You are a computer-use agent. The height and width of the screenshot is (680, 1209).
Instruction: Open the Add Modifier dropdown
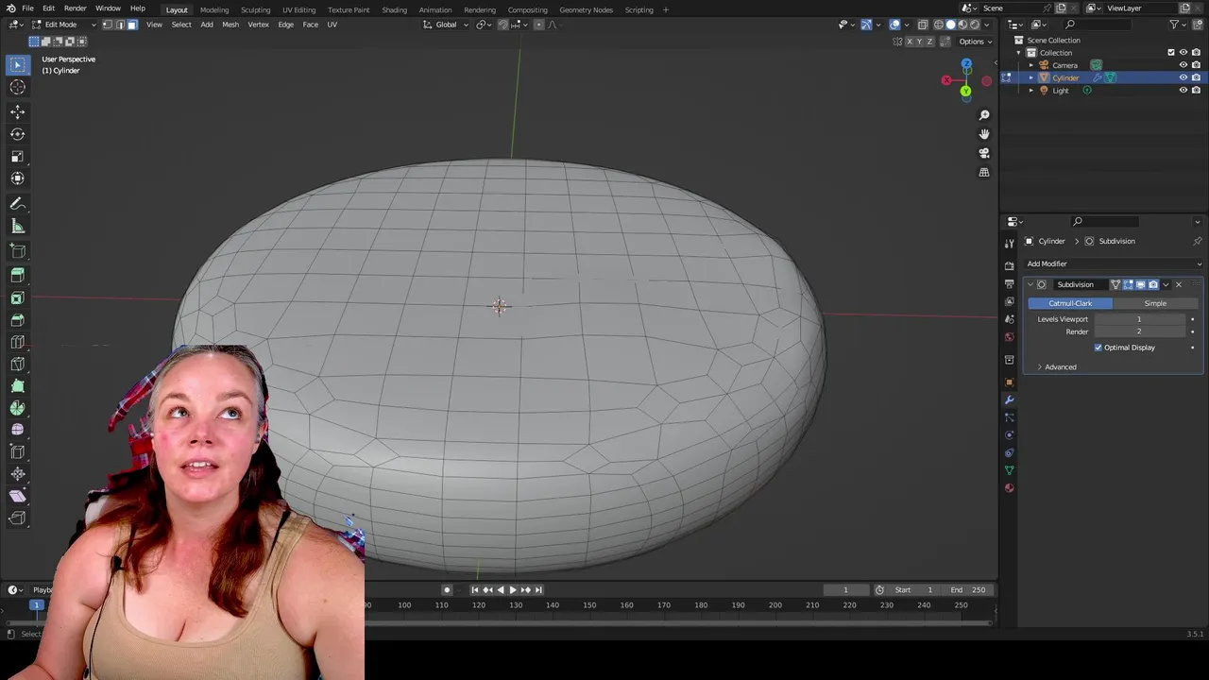pyautogui.click(x=1113, y=263)
